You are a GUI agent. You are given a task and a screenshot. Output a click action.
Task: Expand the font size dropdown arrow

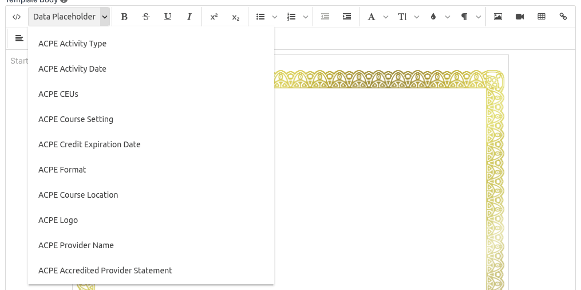pos(417,17)
